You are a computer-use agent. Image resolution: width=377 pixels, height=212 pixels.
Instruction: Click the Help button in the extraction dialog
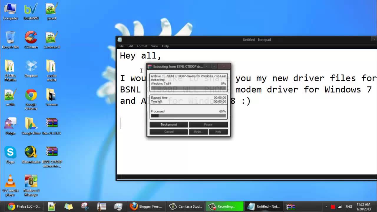pos(218,132)
